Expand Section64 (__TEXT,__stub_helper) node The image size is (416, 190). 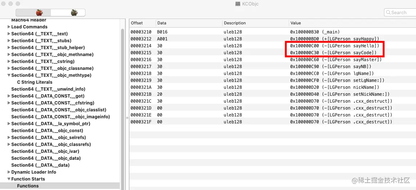pos(9,48)
